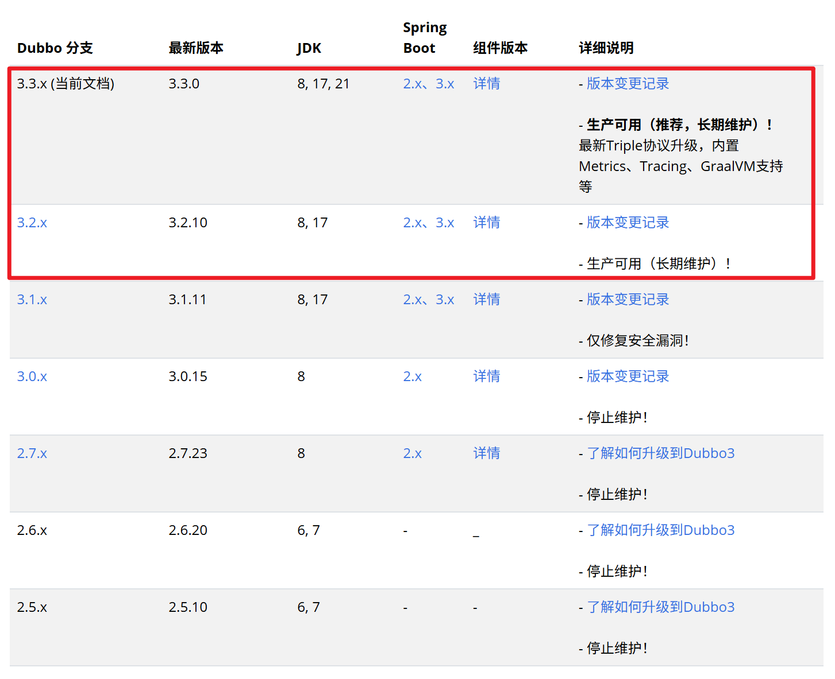The width and height of the screenshot is (835, 679).
Task: Select the Spring Boot column header
Action: tap(425, 38)
